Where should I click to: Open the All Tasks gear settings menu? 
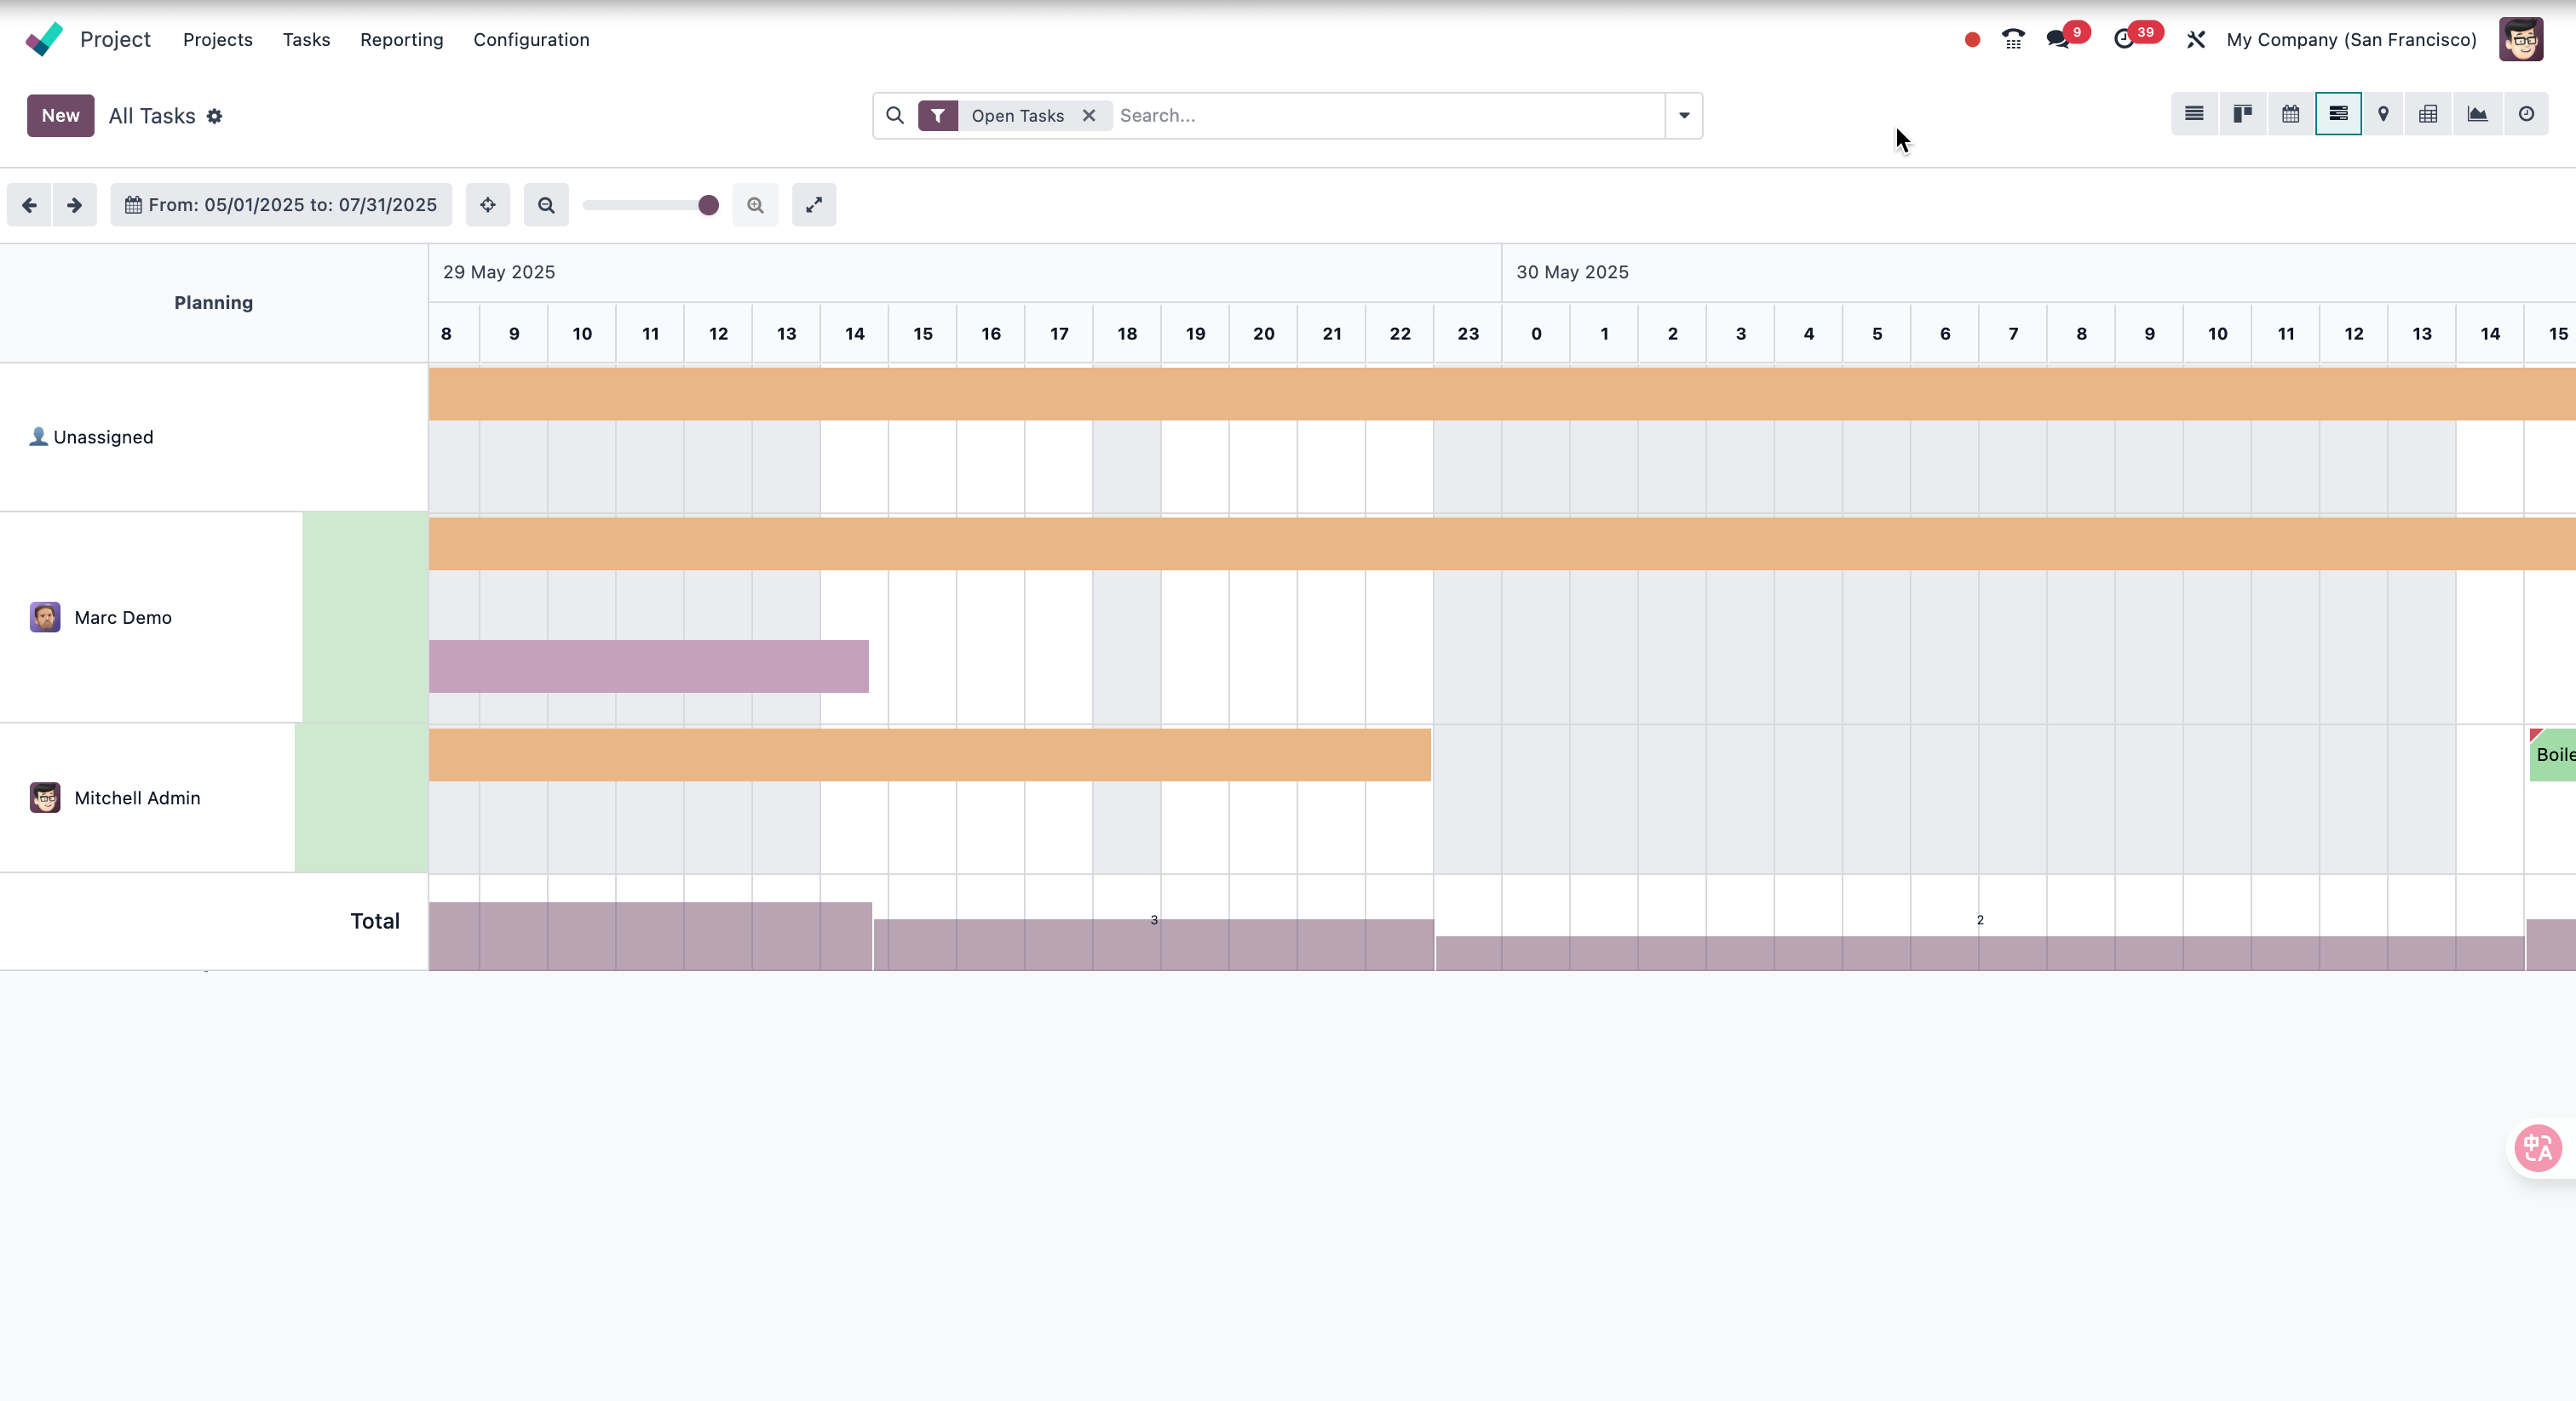(x=214, y=117)
